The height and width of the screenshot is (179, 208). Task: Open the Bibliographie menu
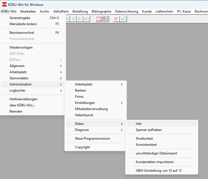pos(101,11)
